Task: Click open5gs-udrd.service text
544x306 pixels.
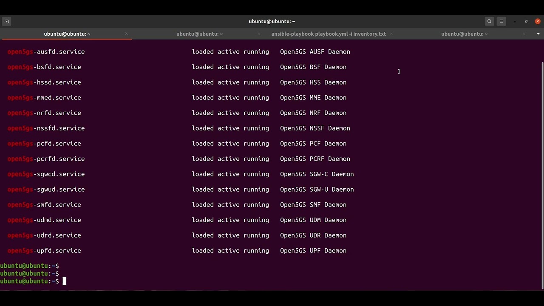Action: tap(44, 235)
